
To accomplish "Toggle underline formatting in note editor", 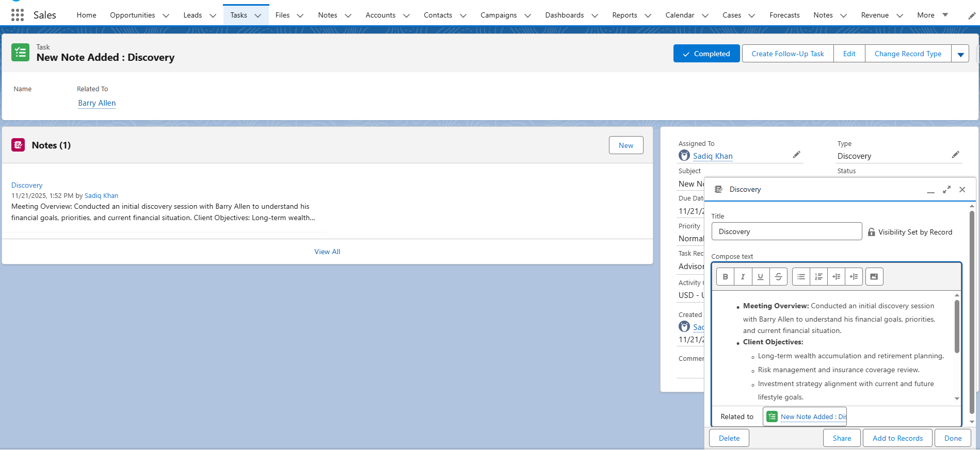I will tap(760, 277).
